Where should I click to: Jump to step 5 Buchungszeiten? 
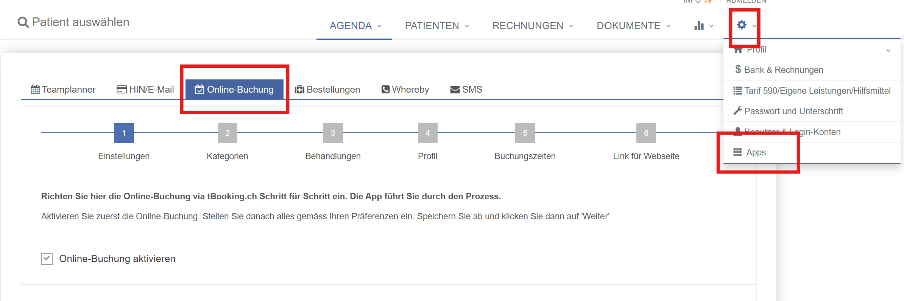(x=525, y=133)
